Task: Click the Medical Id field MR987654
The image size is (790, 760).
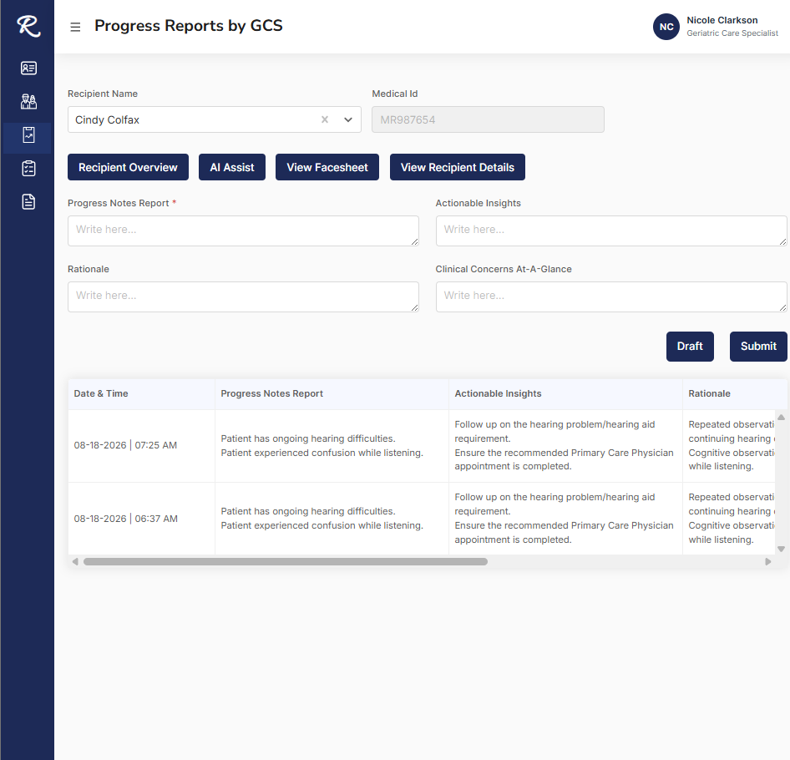Action: pyautogui.click(x=488, y=119)
